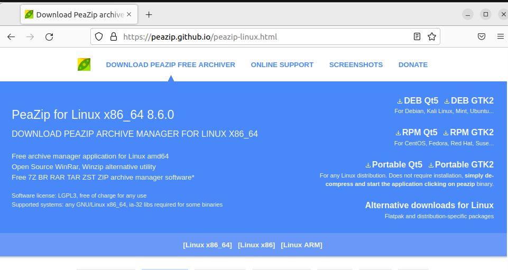This screenshot has height=270, width=508.
Task: Download the Portable GTK2 package
Action: pyautogui.click(x=461, y=165)
